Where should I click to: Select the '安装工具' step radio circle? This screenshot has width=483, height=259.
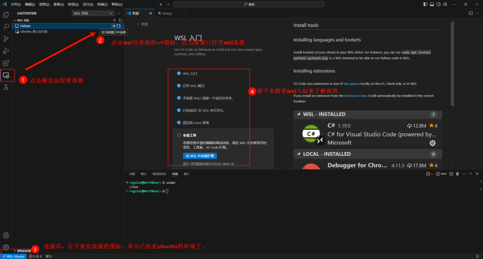[x=179, y=135]
